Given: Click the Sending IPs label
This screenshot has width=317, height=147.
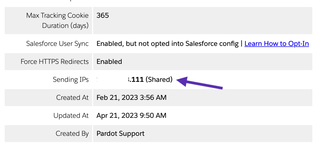Looking at the screenshot, I should [71, 79].
